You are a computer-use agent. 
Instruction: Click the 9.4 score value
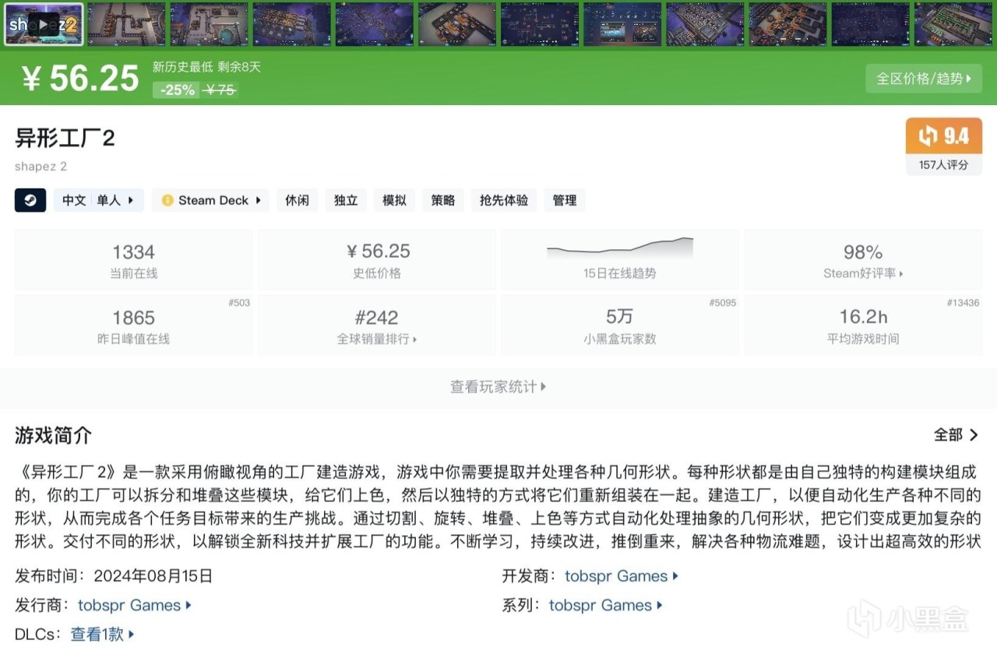click(x=956, y=136)
